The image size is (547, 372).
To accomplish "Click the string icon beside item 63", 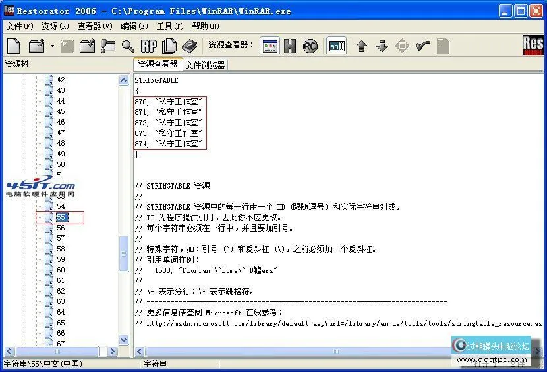I will (49, 301).
